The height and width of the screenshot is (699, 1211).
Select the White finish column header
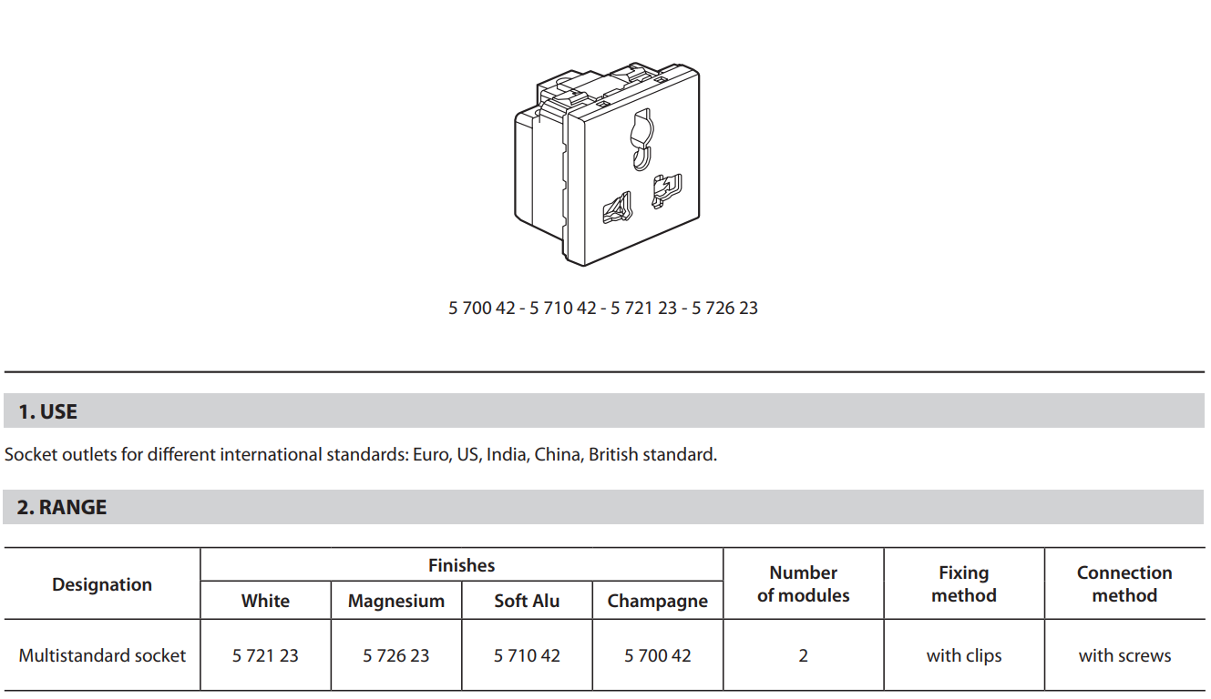[x=265, y=601]
